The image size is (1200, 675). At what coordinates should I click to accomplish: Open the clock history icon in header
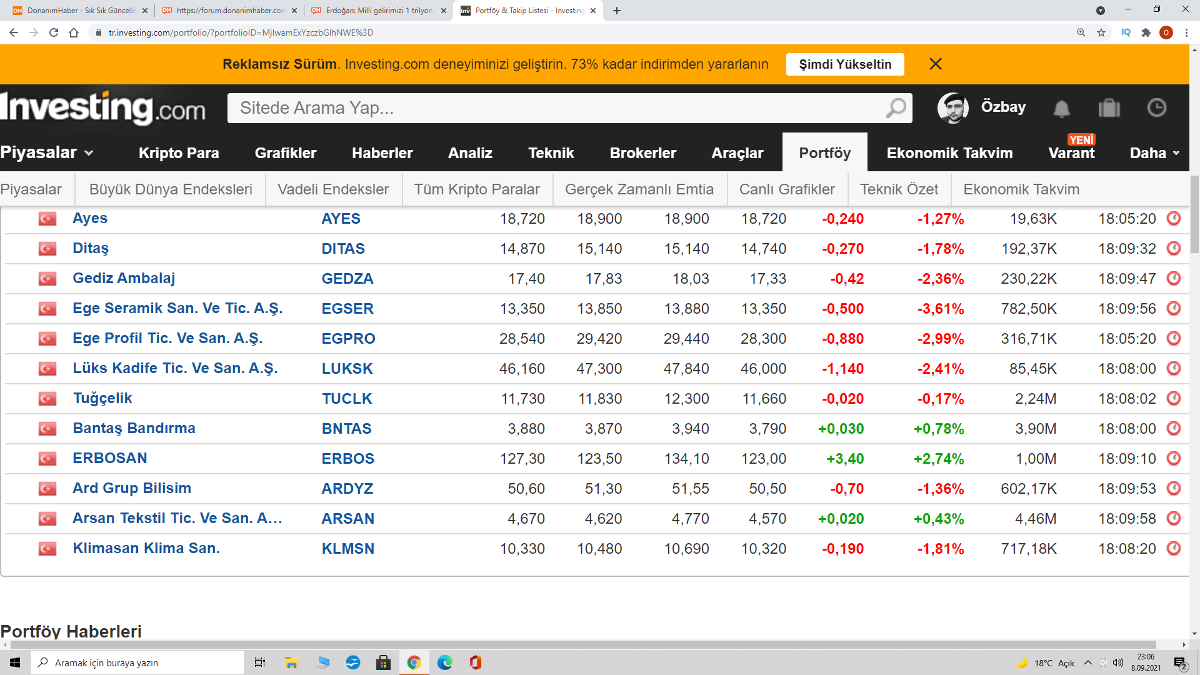tap(1157, 107)
